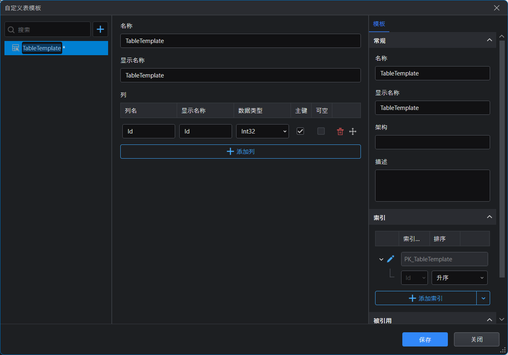The width and height of the screenshot is (508, 355).
Task: Uncheck the primary key checkbox for Id
Action: coord(300,131)
